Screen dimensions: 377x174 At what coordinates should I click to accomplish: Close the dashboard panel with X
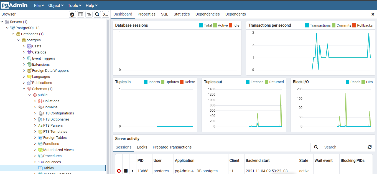(373, 14)
